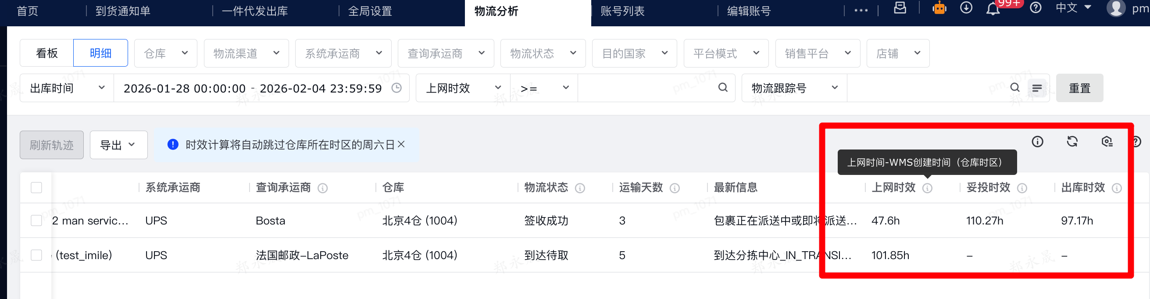Viewport: 1150px width, 299px height.
Task: Click the orange robot assistant icon
Action: click(x=939, y=8)
